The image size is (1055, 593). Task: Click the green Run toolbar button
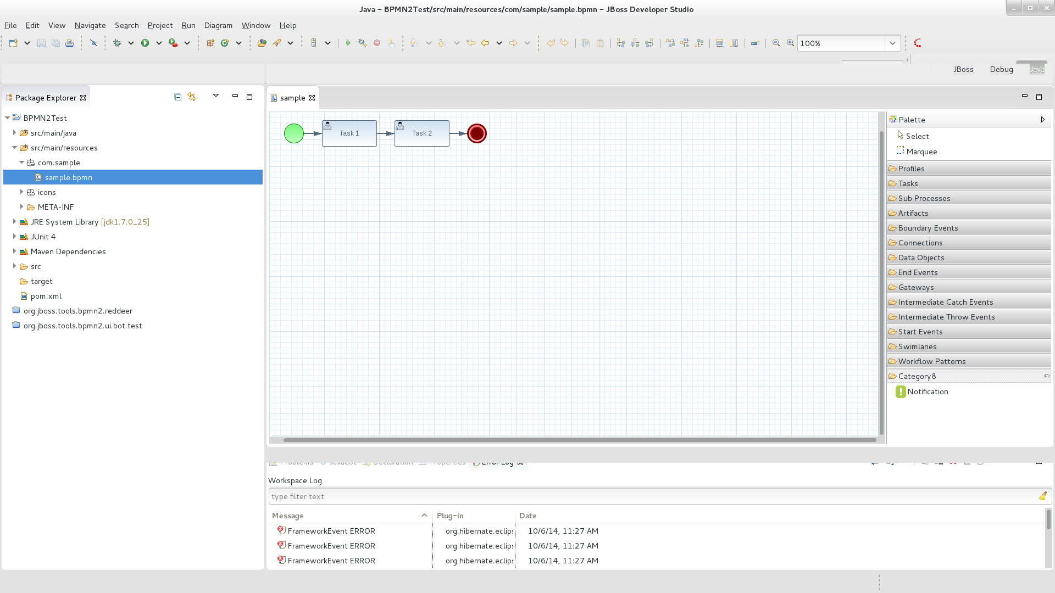pos(145,43)
